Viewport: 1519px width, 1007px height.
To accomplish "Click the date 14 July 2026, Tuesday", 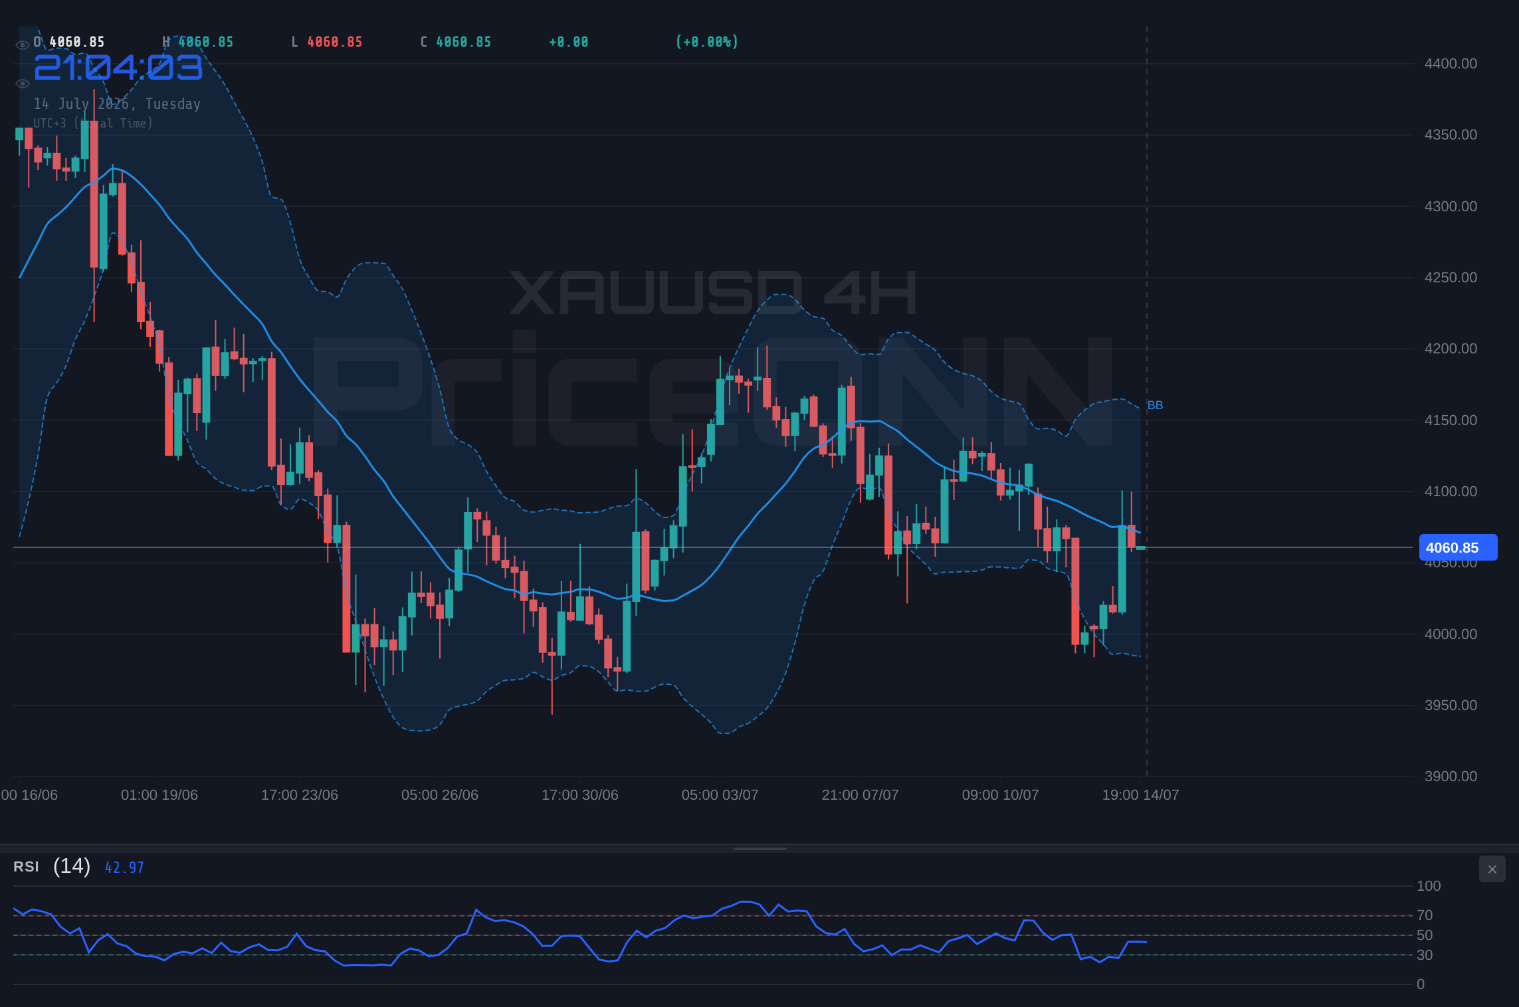I will (x=117, y=104).
